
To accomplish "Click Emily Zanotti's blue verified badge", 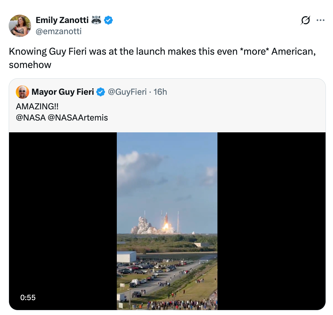I will (x=108, y=20).
